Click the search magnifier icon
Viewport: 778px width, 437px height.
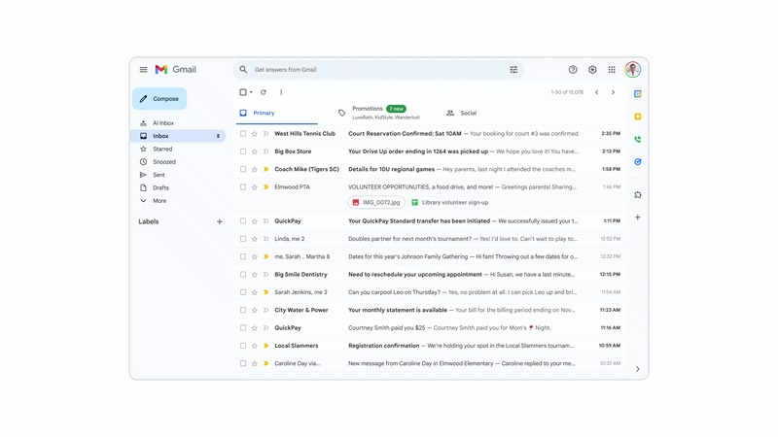[243, 70]
